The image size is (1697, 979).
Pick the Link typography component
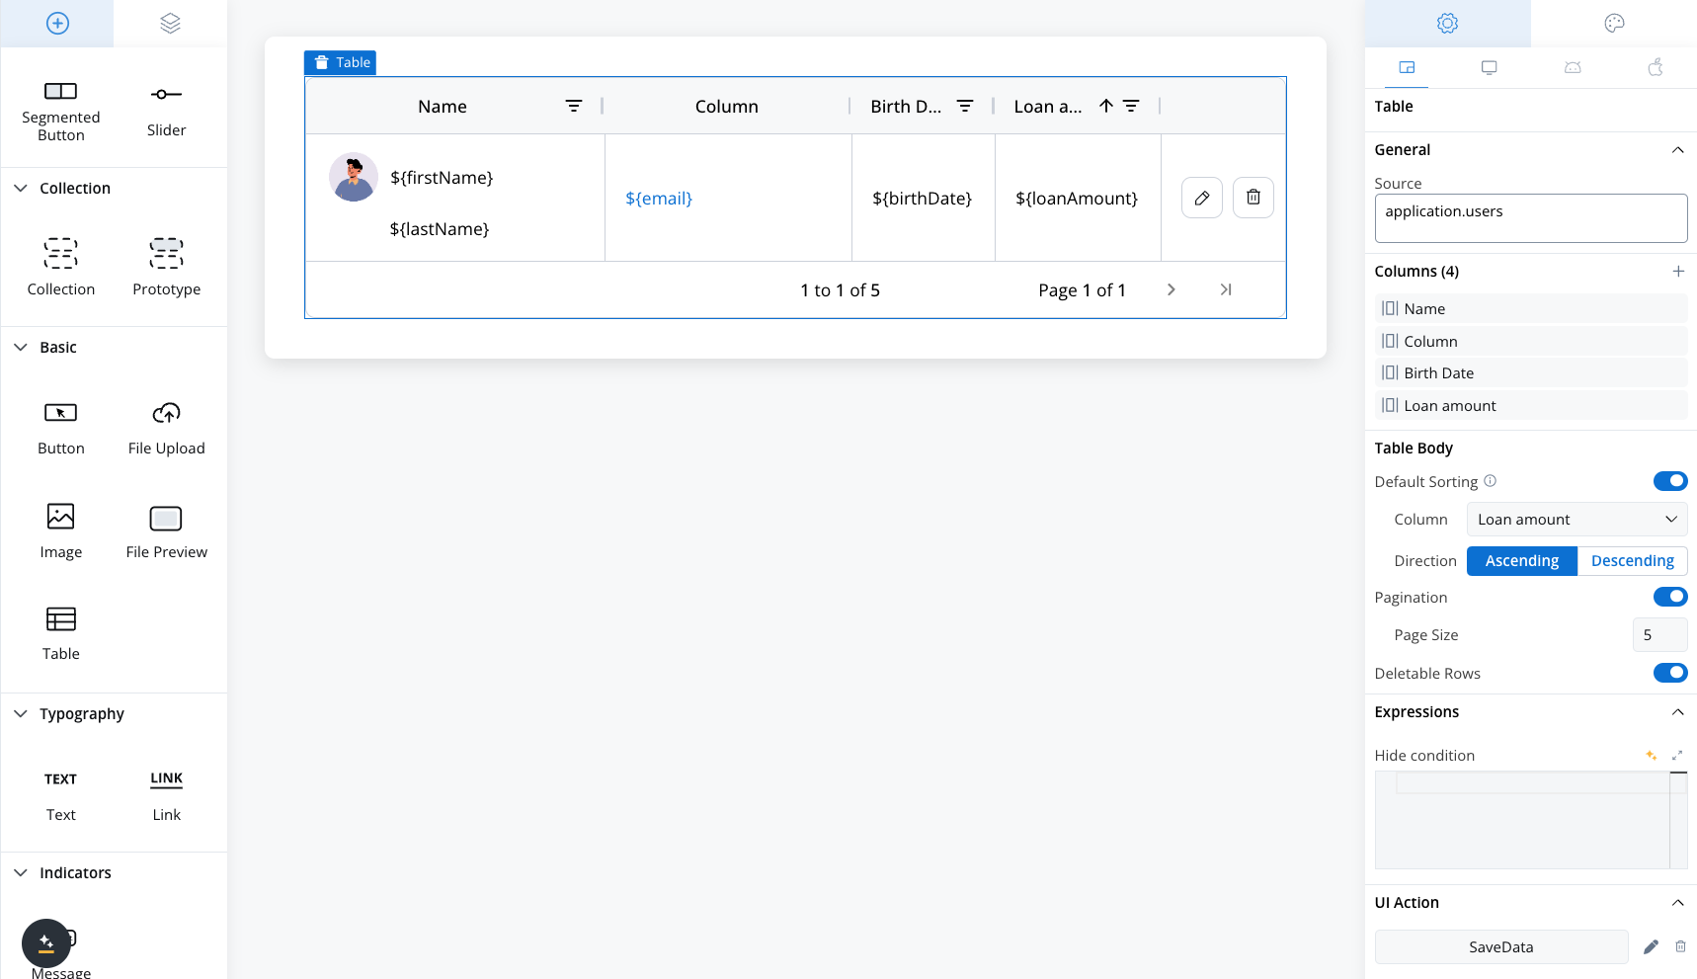click(x=166, y=795)
